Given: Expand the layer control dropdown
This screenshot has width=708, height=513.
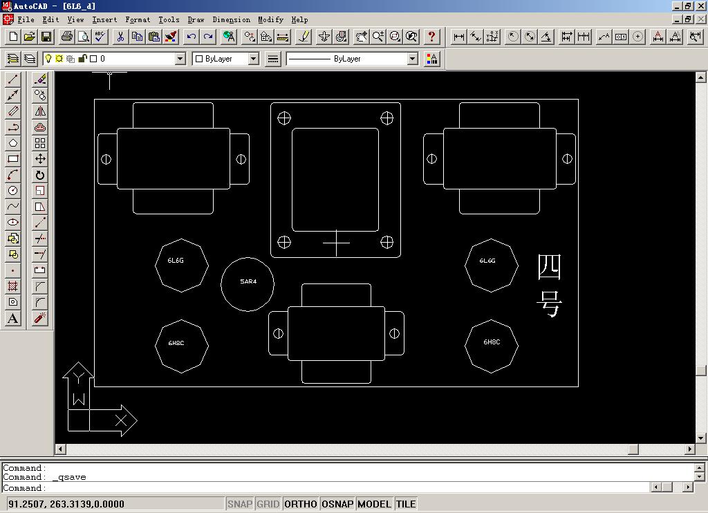Looking at the screenshot, I should click(180, 59).
